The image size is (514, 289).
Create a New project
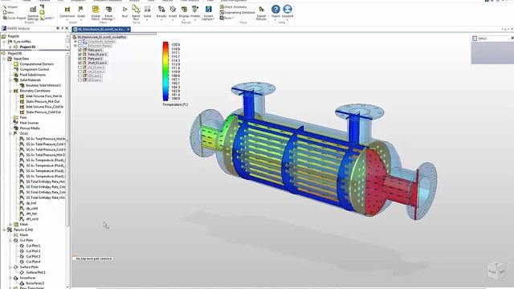point(8,13)
